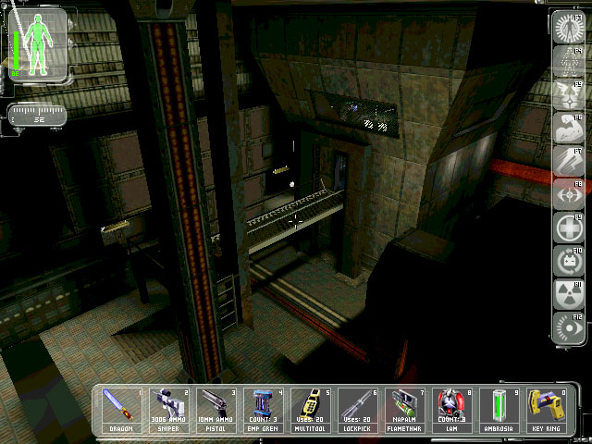Toggle the F7 speed enhancement augmentation
Screen dimensions: 592x444
(568, 162)
